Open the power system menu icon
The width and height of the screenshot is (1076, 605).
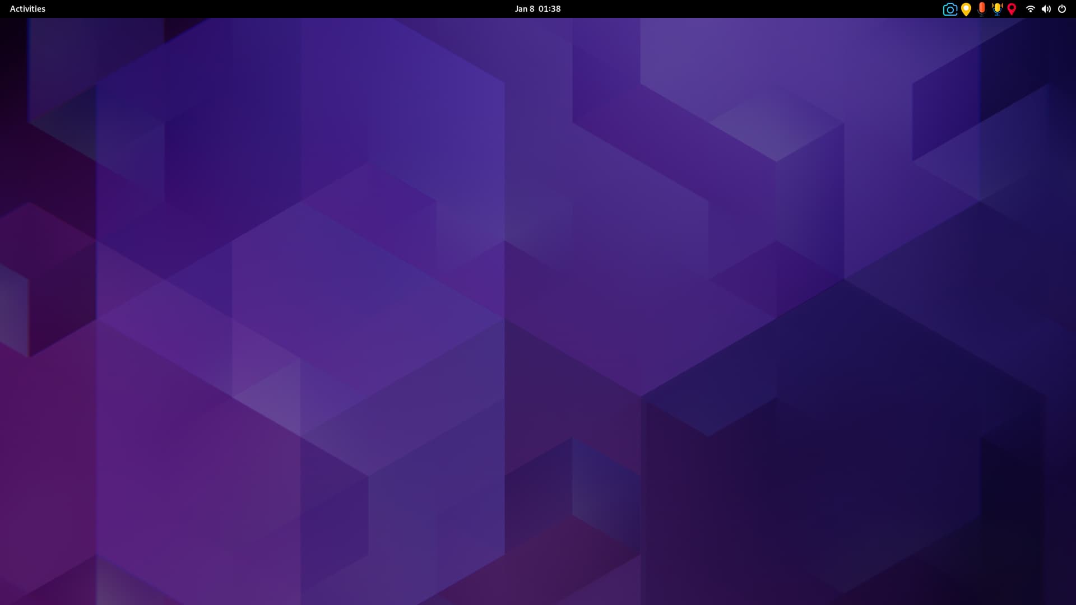tap(1062, 9)
